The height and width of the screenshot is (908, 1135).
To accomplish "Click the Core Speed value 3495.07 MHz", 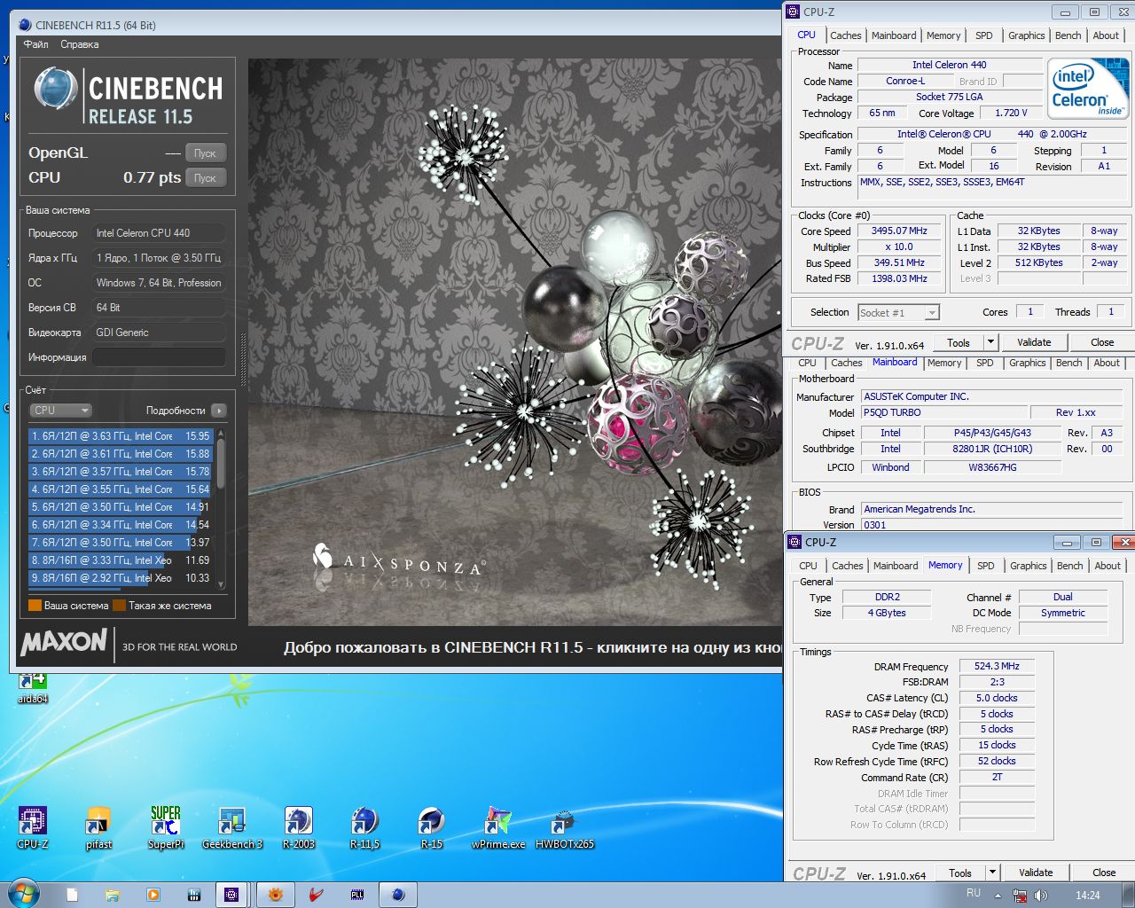I will pyautogui.click(x=899, y=231).
